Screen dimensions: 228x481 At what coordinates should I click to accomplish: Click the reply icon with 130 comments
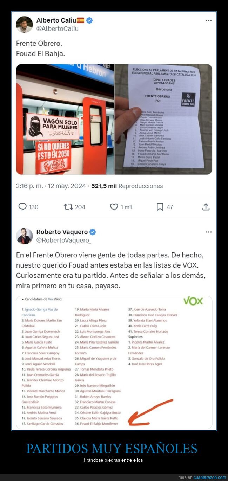pos(22,207)
